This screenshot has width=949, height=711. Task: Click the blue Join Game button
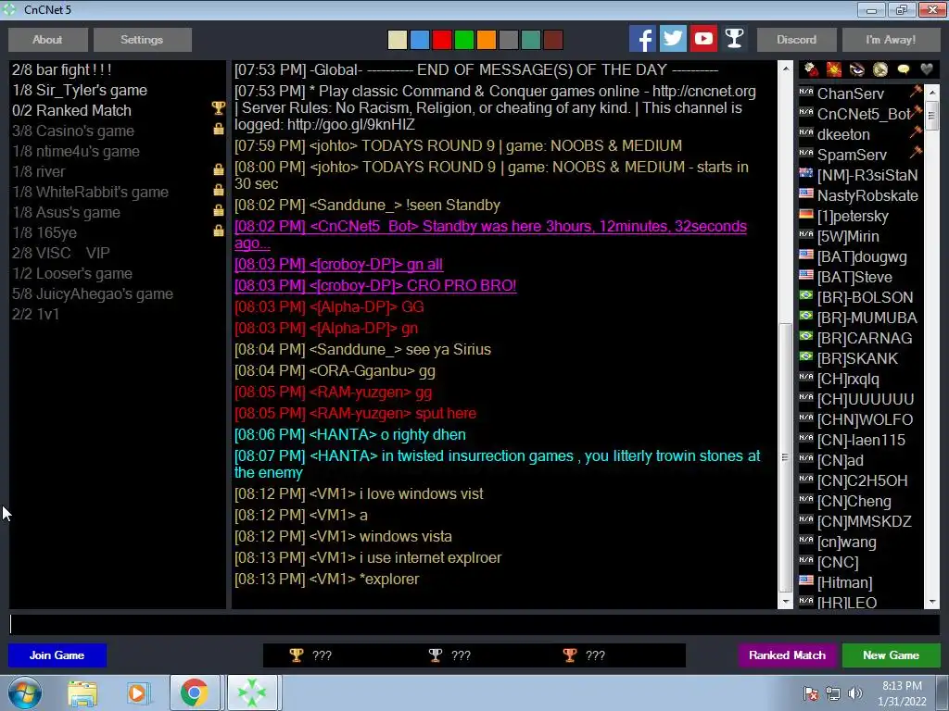57,655
